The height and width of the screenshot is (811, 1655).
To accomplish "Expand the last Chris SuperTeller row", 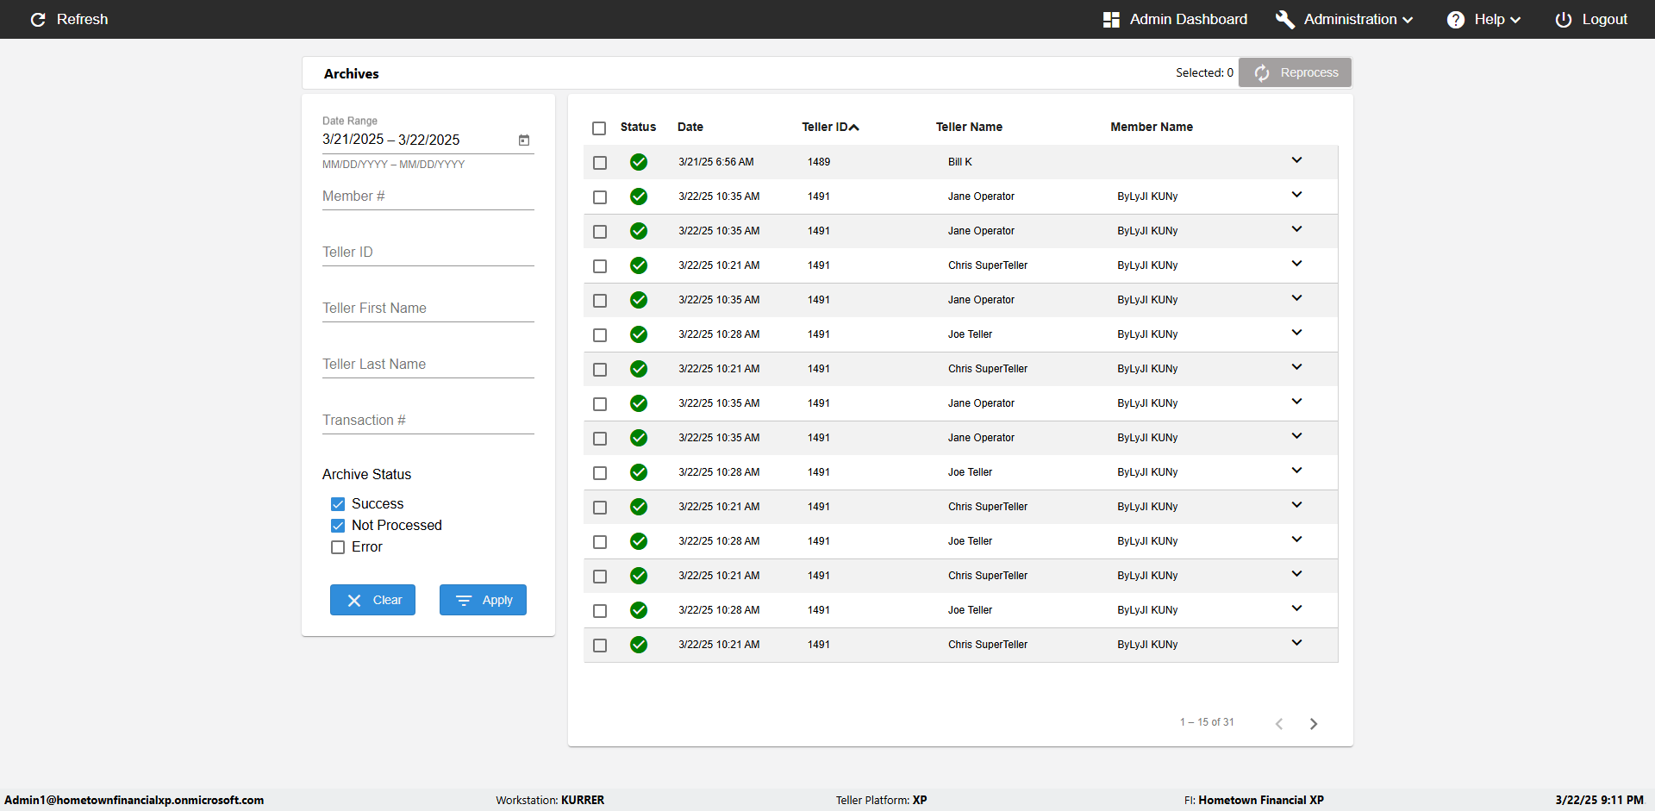I will point(1296,643).
